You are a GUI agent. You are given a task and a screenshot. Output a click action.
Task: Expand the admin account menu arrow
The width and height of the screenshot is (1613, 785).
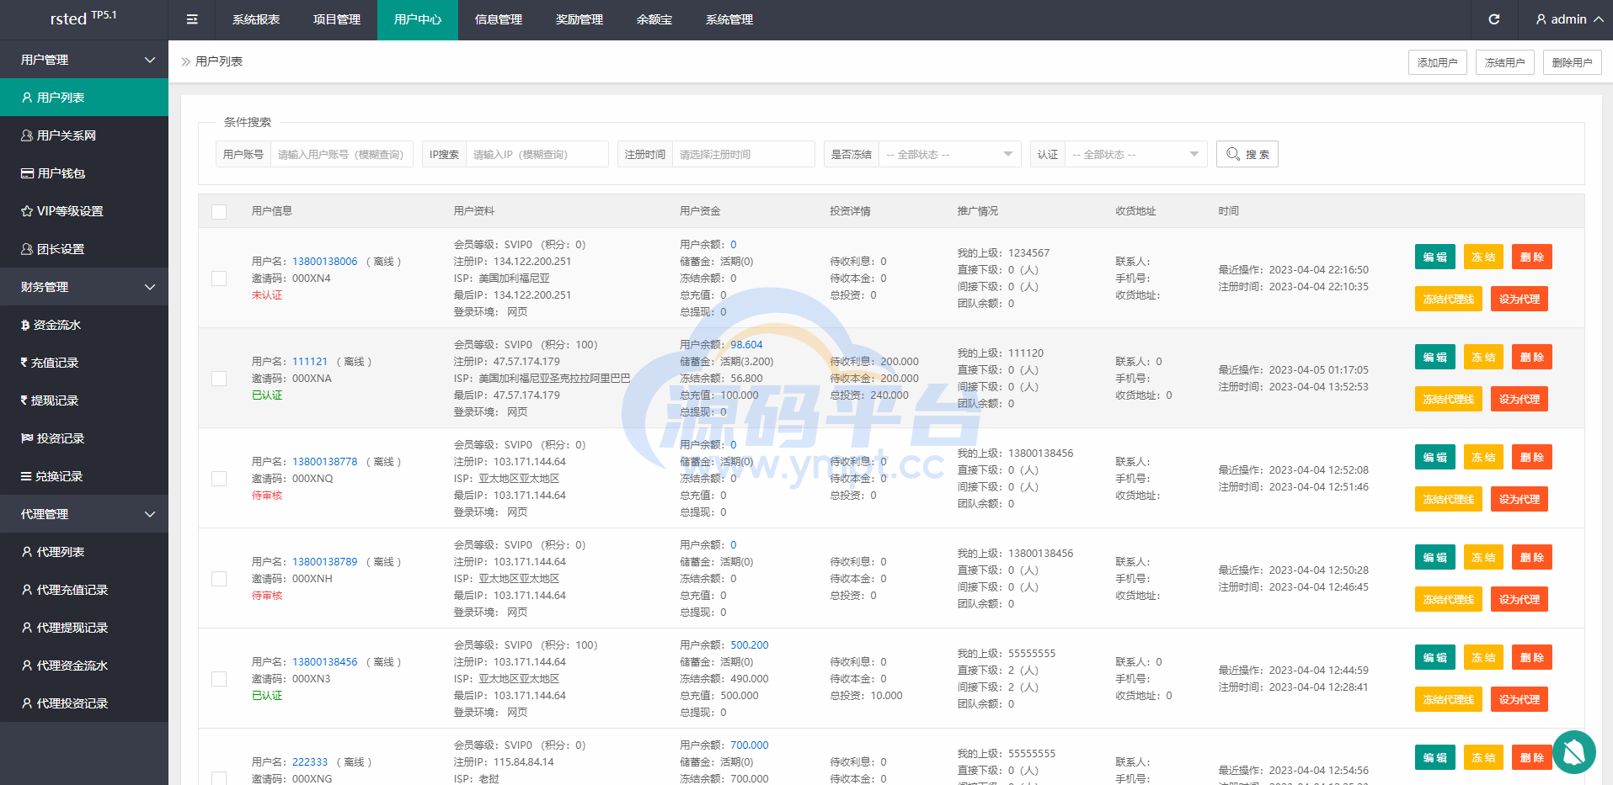(x=1598, y=19)
